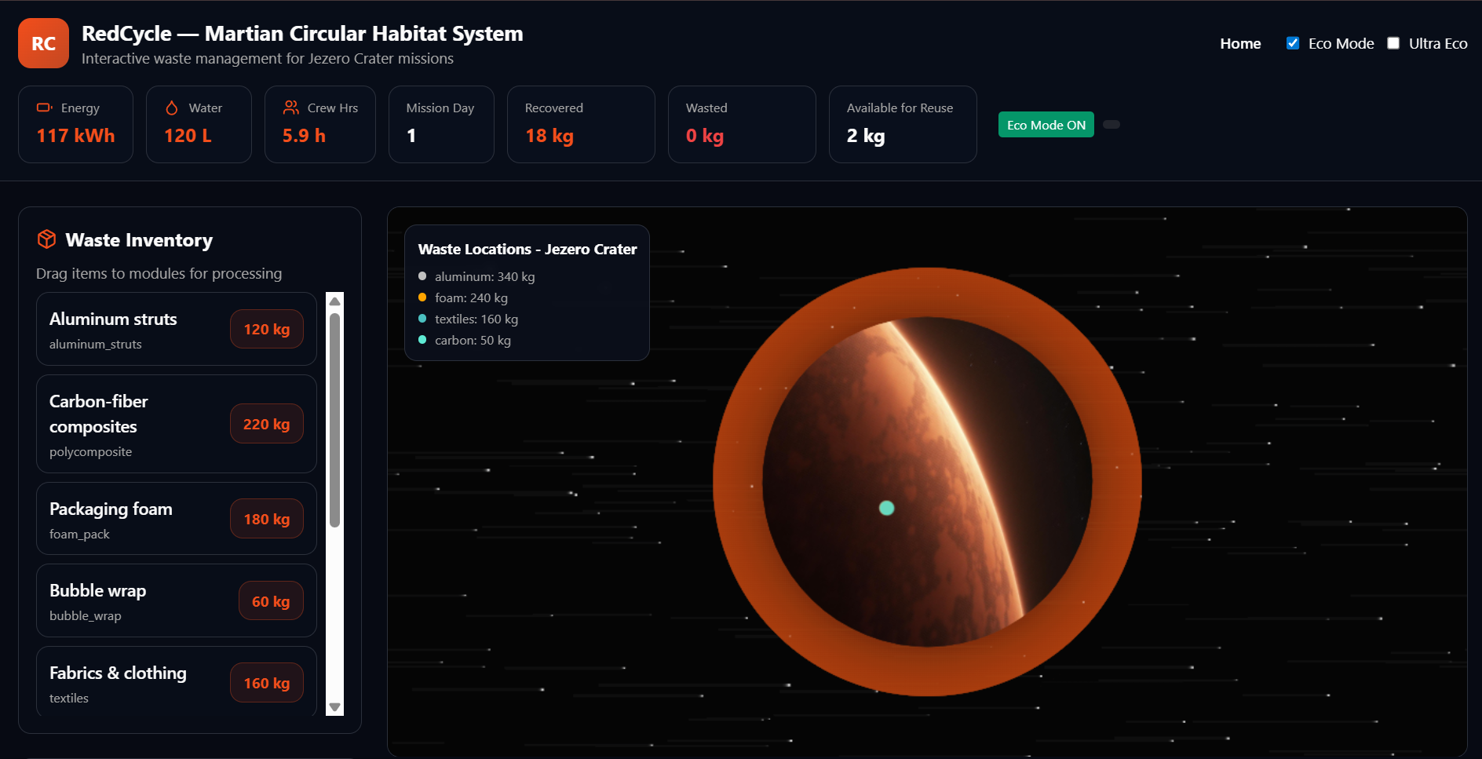Select the Fabrics & clothing inventory card

pos(177,681)
